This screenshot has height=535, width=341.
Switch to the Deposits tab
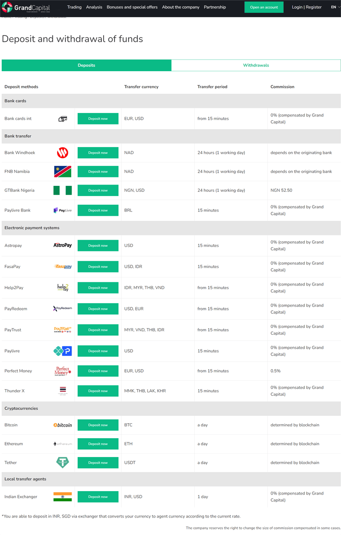click(x=87, y=65)
